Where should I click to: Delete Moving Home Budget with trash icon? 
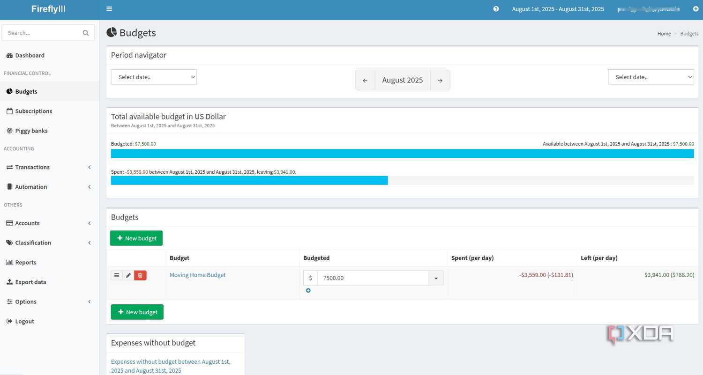140,275
